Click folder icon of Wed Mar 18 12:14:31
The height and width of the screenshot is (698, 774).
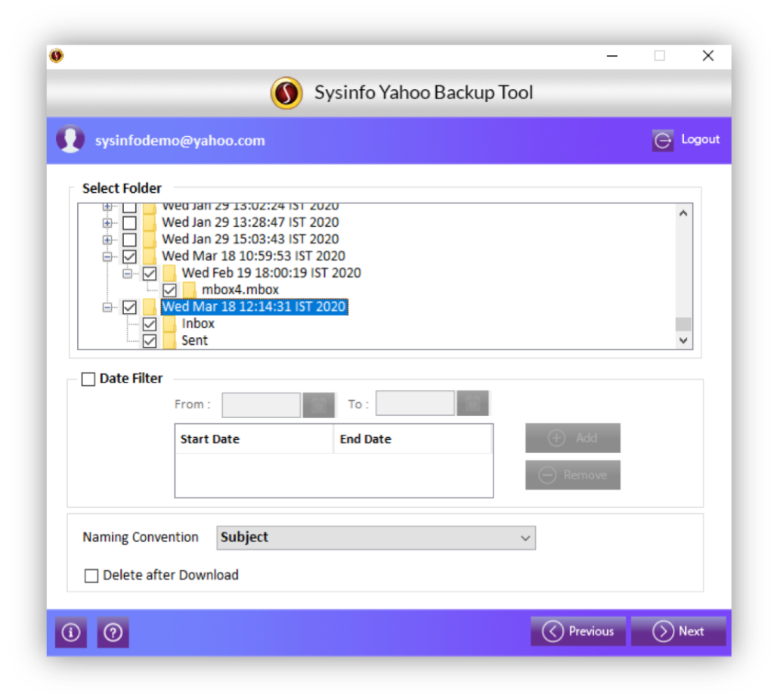pyautogui.click(x=149, y=307)
